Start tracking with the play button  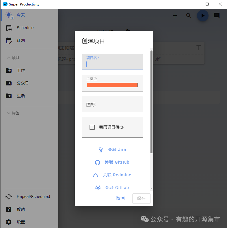[x=203, y=16]
